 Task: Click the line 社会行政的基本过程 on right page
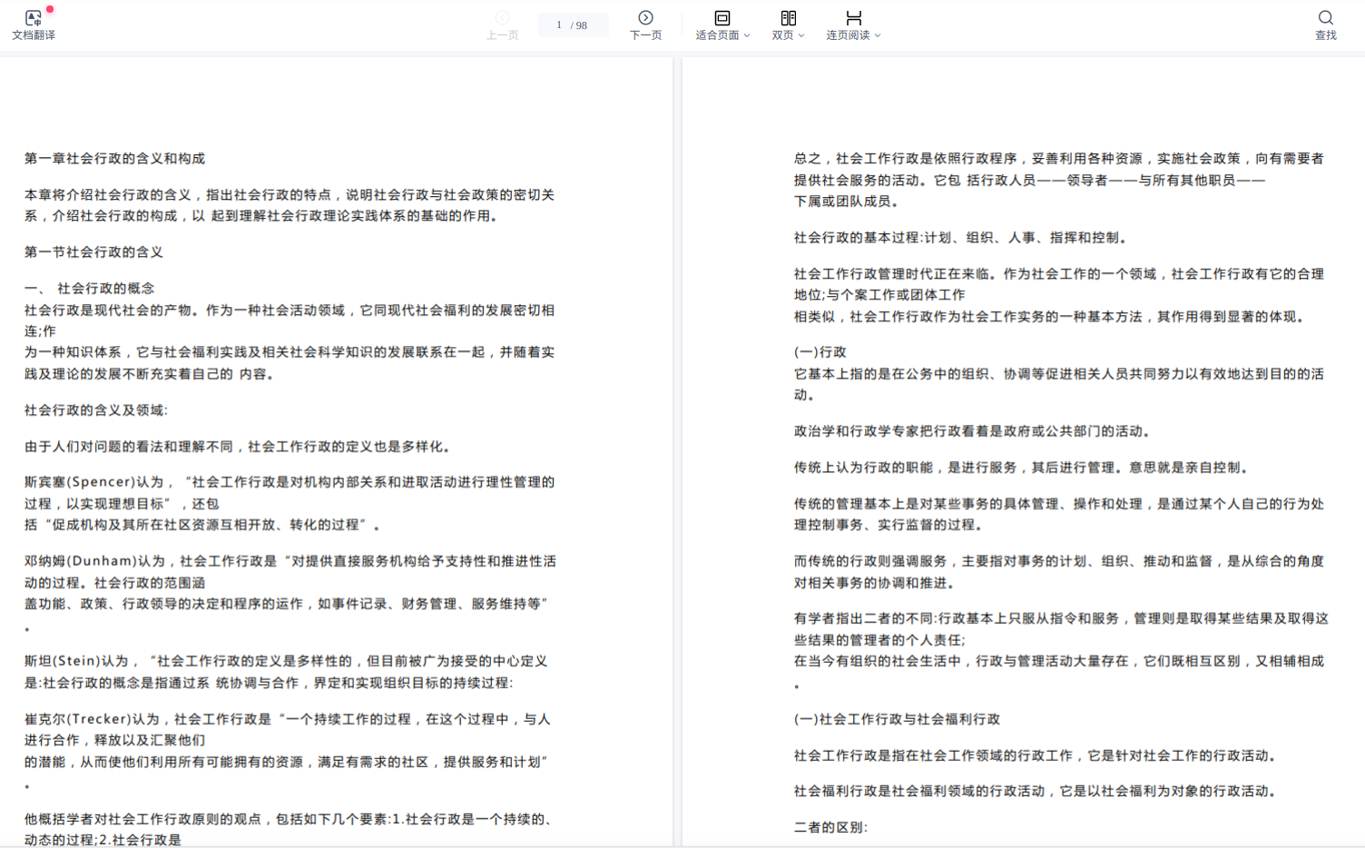click(x=960, y=237)
